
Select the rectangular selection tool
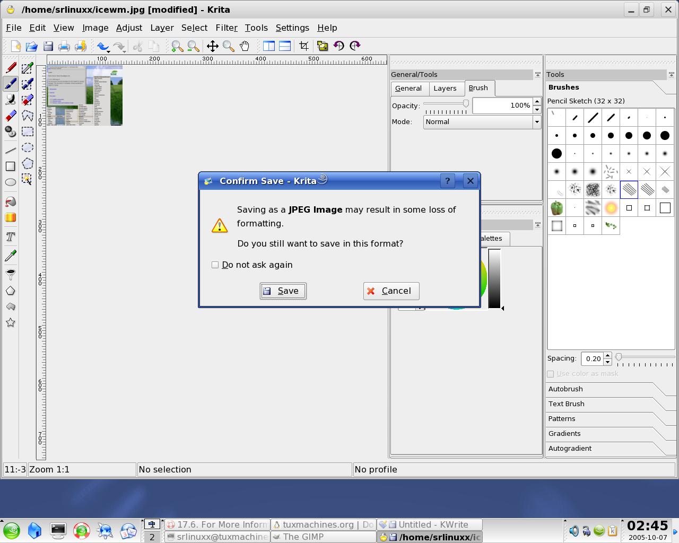tap(28, 132)
